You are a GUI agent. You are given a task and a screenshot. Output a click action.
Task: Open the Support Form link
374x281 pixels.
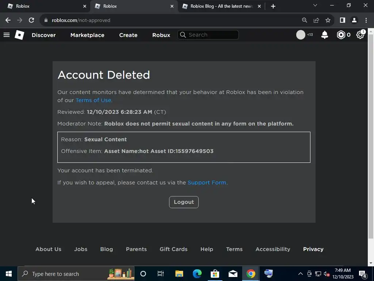207,183
